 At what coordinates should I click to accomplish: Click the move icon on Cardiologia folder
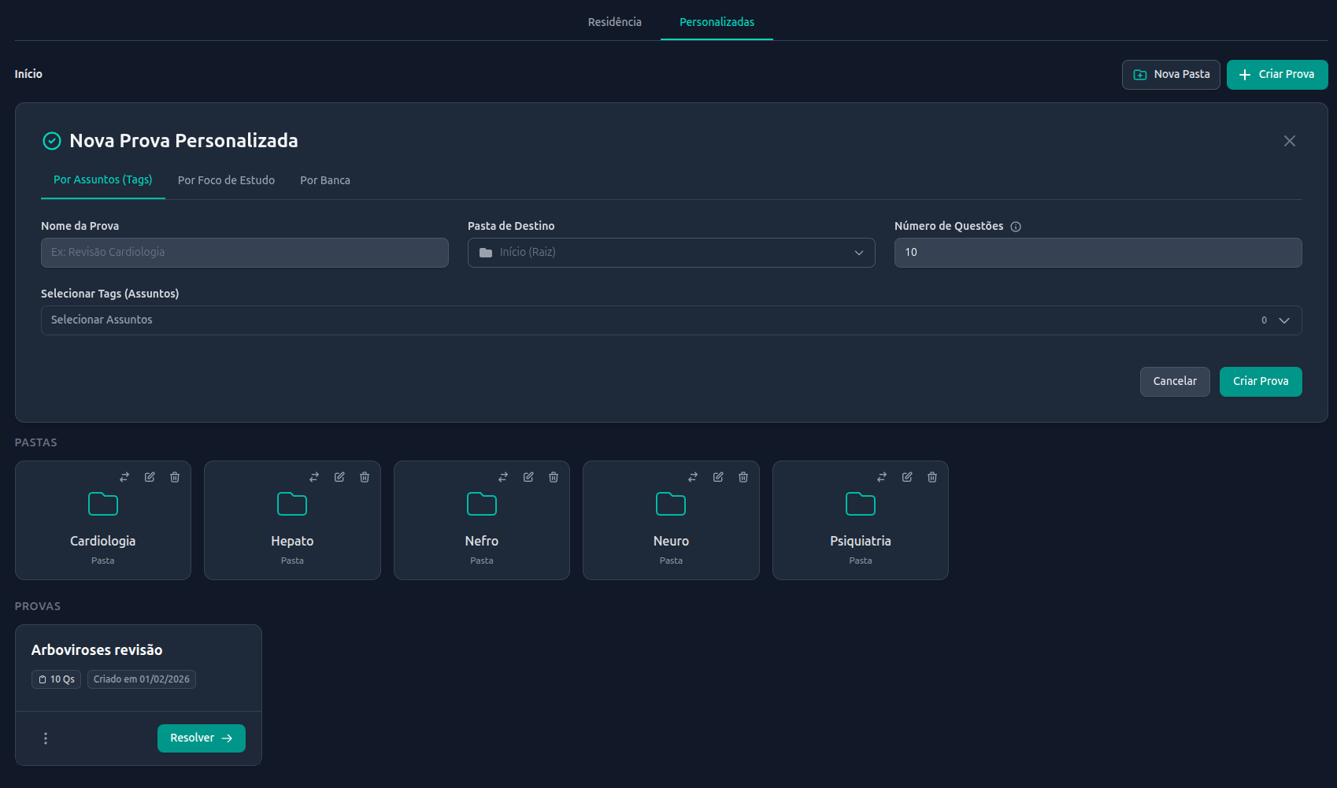(124, 477)
